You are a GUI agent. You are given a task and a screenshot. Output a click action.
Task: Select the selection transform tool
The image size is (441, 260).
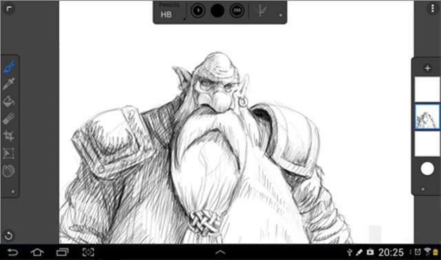[x=9, y=153]
